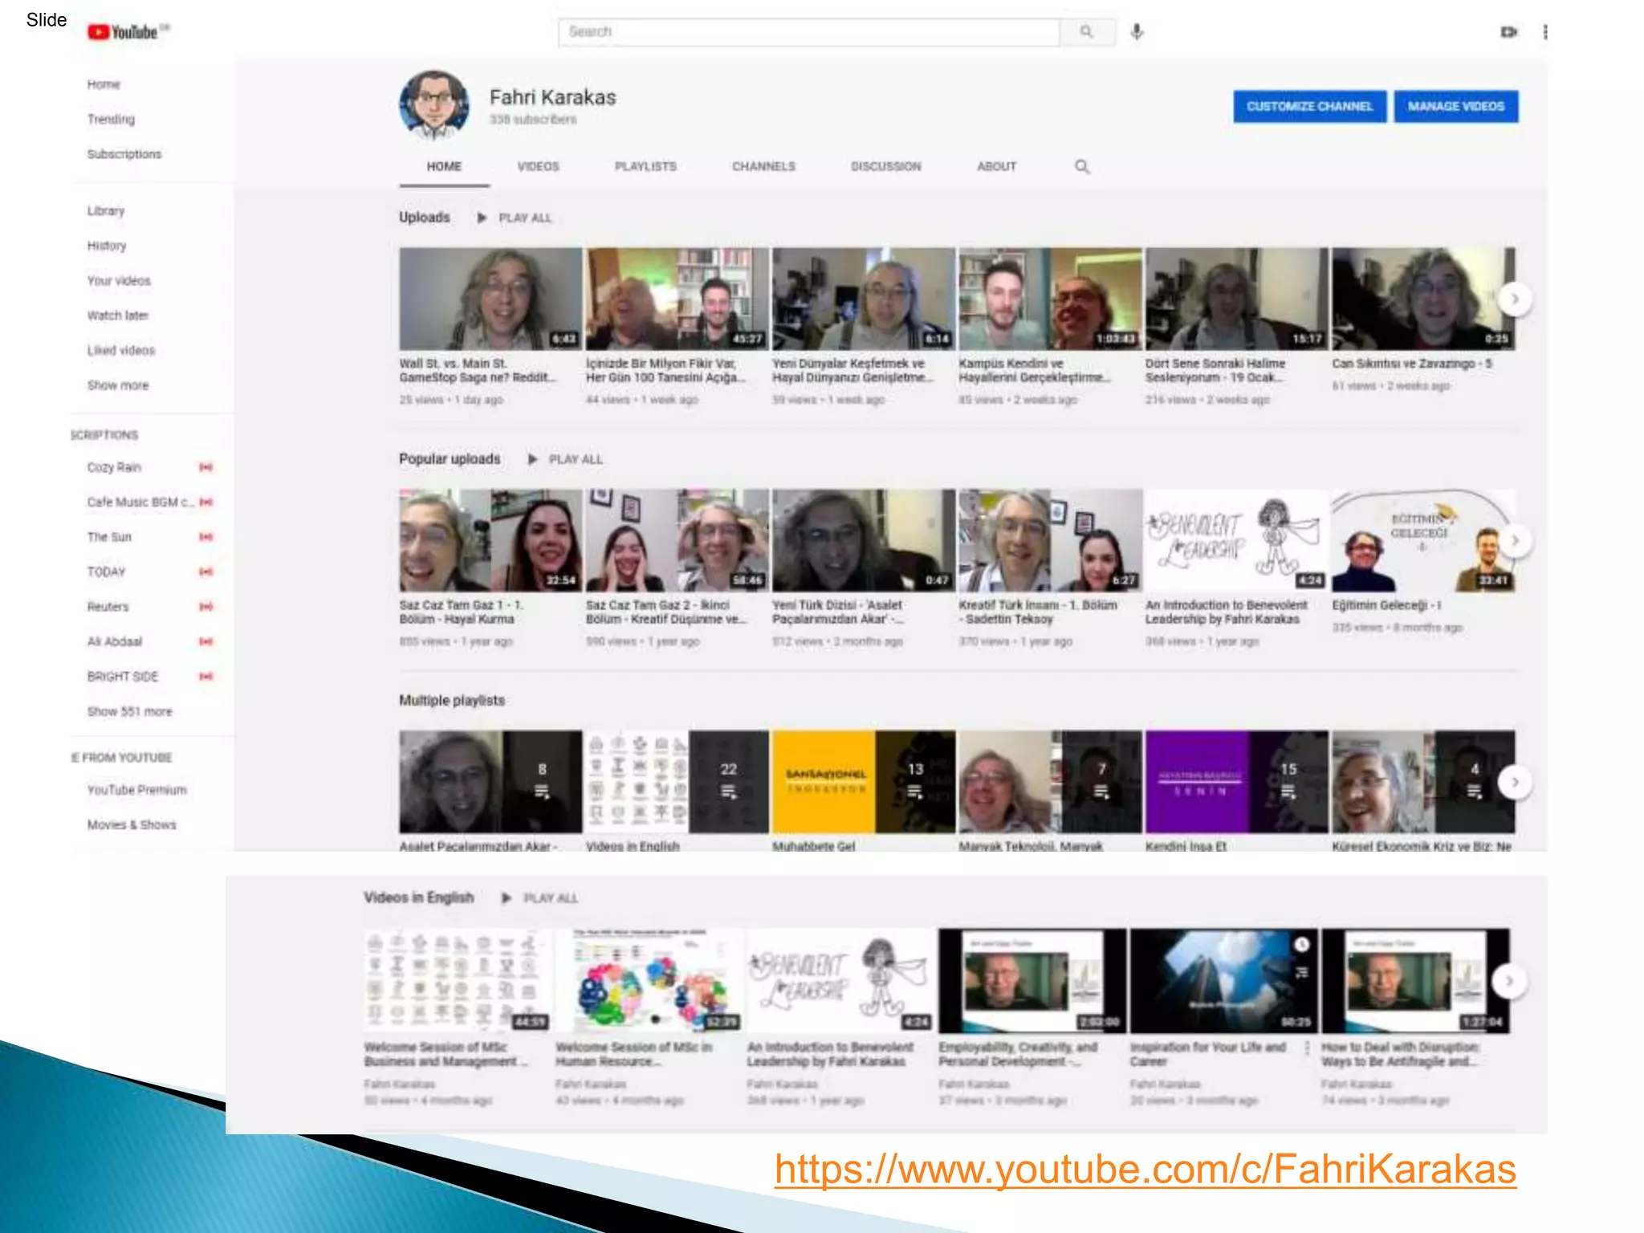The width and height of the screenshot is (1644, 1233).
Task: Click the Fahri Karakas channel name
Action: [x=552, y=97]
